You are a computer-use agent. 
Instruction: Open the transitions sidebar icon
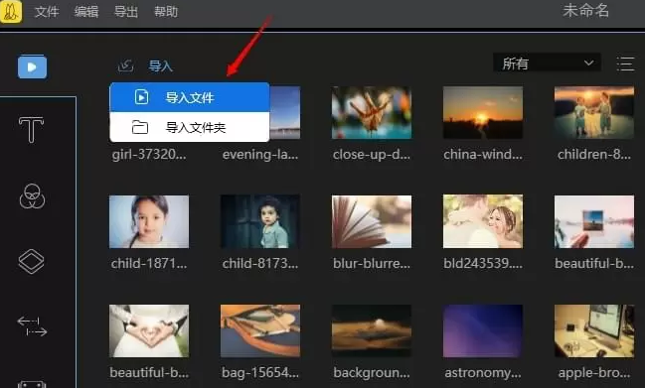tap(32, 326)
